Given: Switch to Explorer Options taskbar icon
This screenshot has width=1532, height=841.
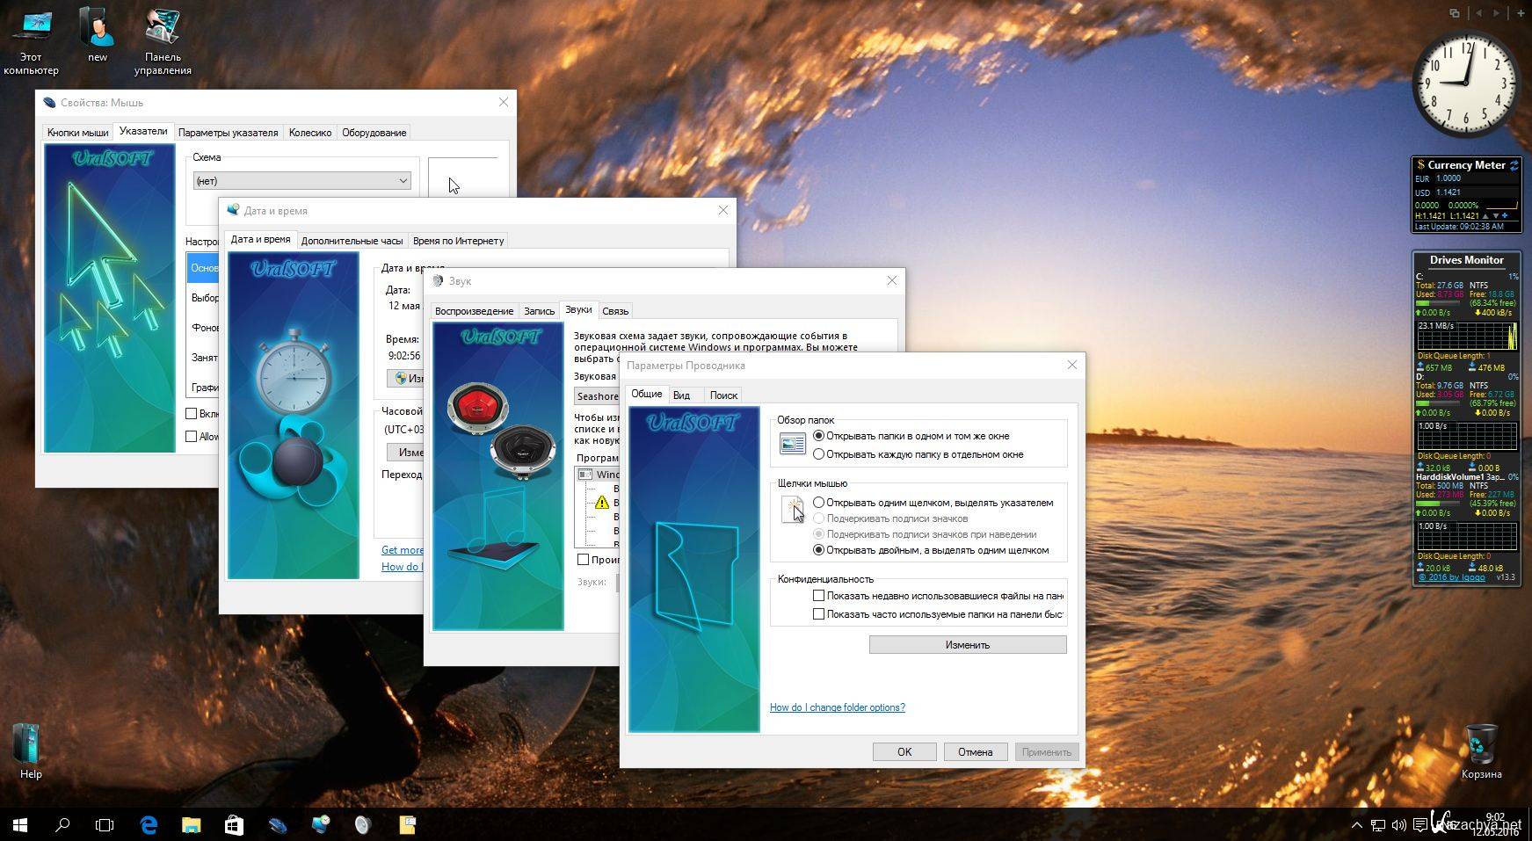Looking at the screenshot, I should point(407,824).
